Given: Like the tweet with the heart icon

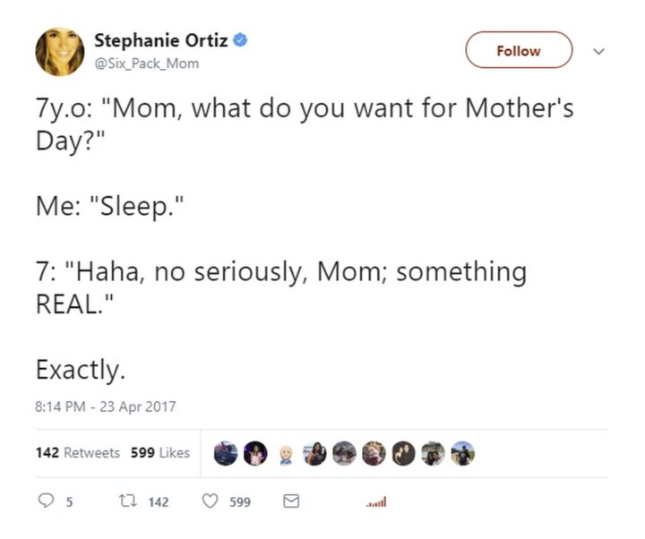Looking at the screenshot, I should [211, 502].
